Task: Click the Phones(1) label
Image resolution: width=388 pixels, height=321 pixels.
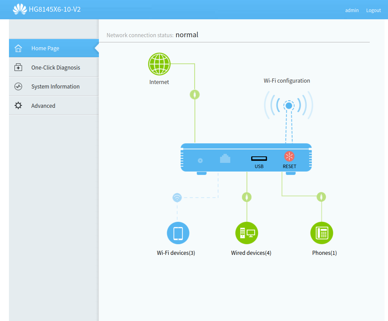Action: point(324,253)
